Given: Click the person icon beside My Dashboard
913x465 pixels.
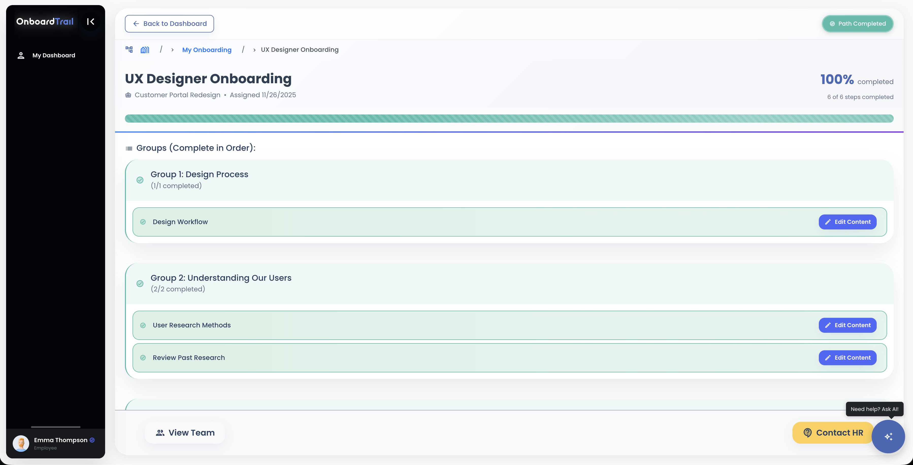Looking at the screenshot, I should pyautogui.click(x=21, y=55).
